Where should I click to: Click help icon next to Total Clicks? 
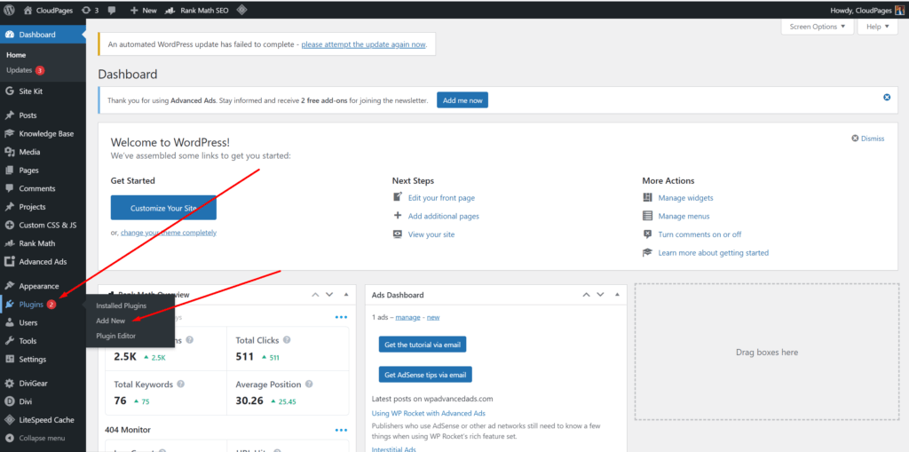coord(287,340)
